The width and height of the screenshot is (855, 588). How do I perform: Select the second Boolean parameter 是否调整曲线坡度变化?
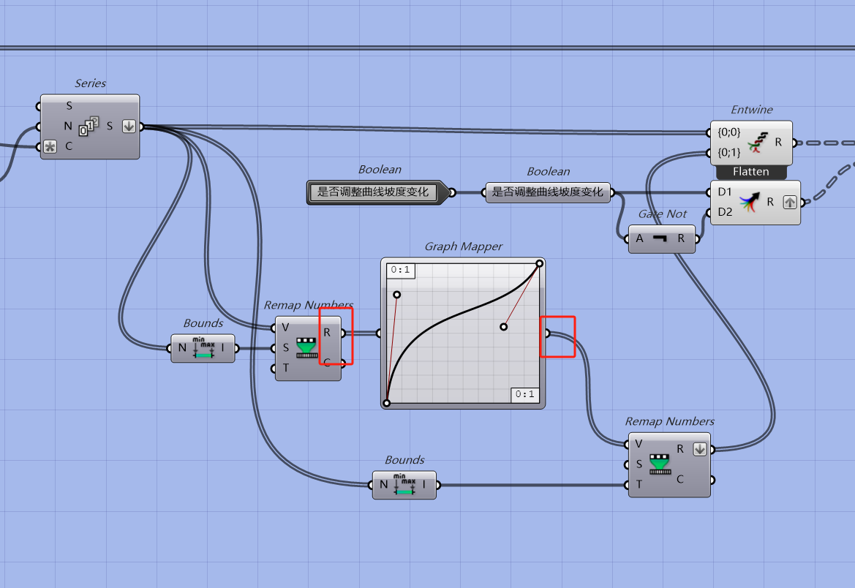(x=548, y=192)
